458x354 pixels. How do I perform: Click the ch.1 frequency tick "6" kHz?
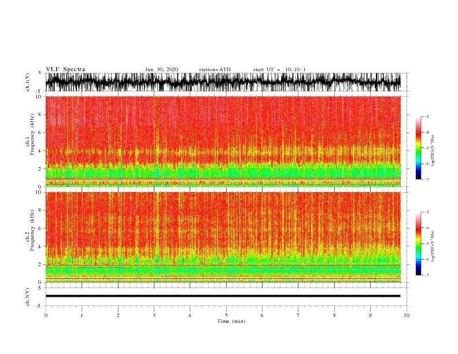pyautogui.click(x=40, y=132)
